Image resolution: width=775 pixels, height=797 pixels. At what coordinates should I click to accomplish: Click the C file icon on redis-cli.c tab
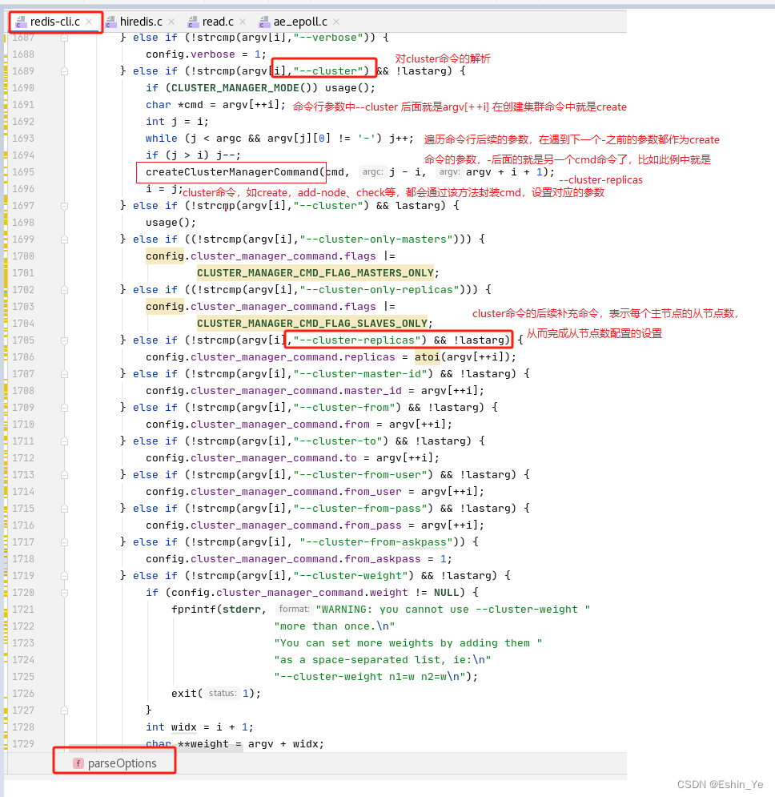click(21, 22)
